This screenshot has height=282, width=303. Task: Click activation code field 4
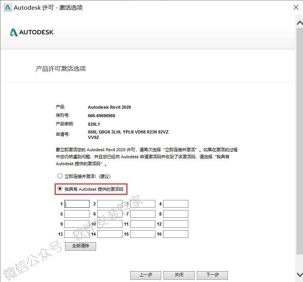[x=176, y=204]
